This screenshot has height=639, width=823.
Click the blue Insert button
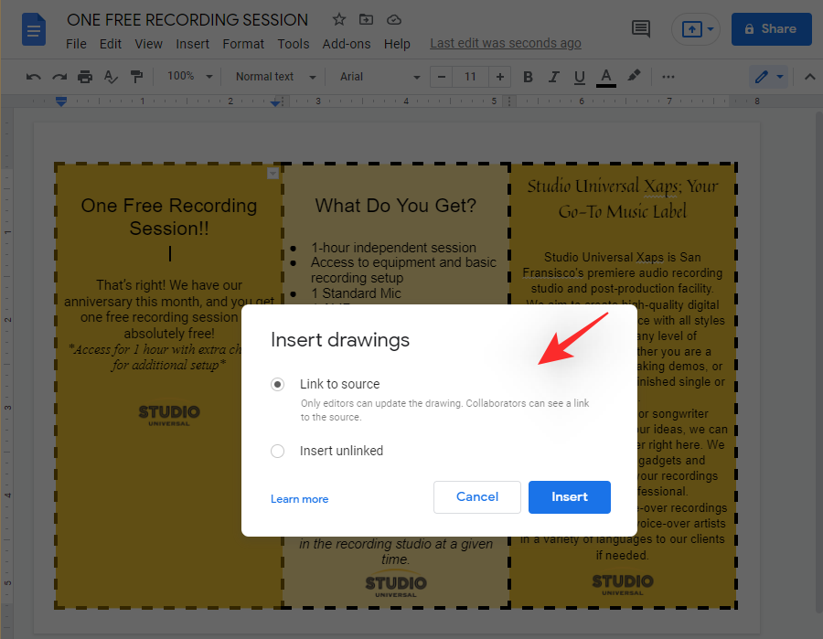[569, 497]
